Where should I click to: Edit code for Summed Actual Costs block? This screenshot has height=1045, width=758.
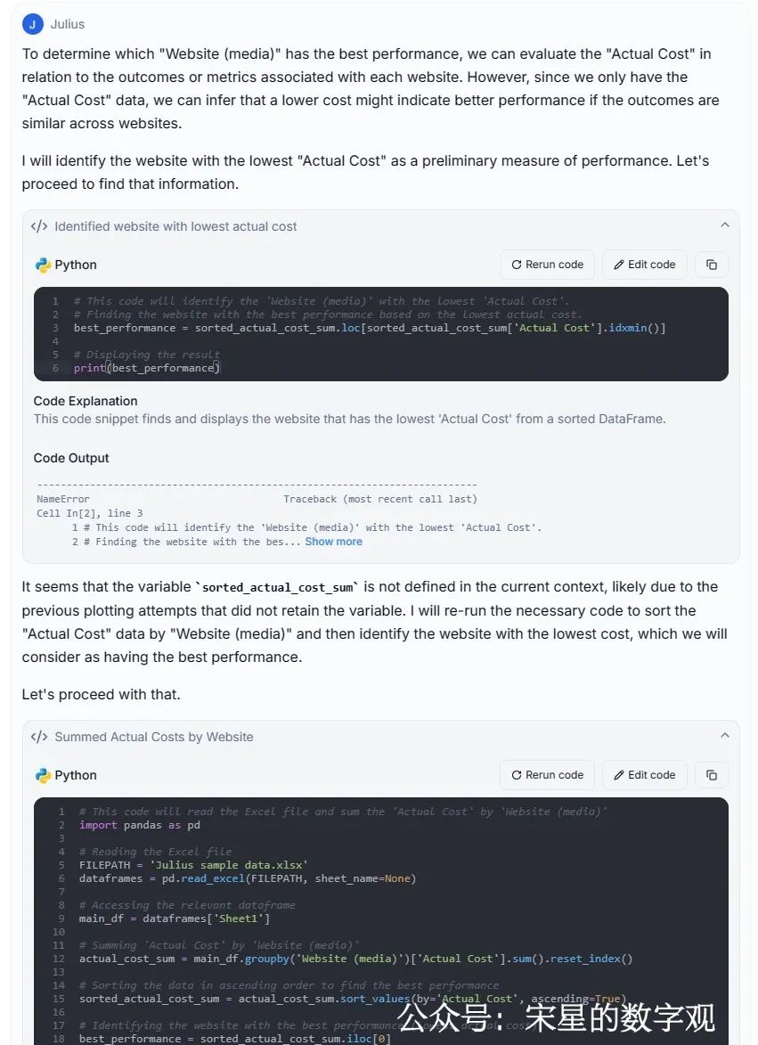pos(644,775)
